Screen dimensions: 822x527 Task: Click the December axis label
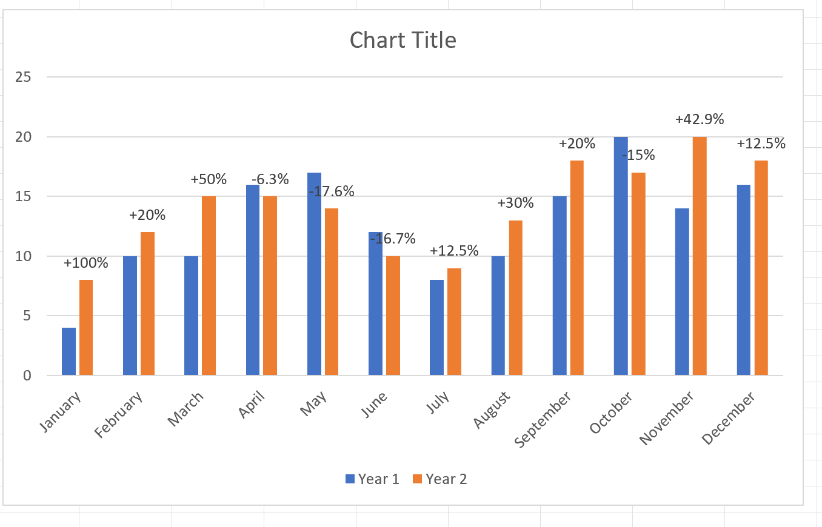click(x=729, y=419)
